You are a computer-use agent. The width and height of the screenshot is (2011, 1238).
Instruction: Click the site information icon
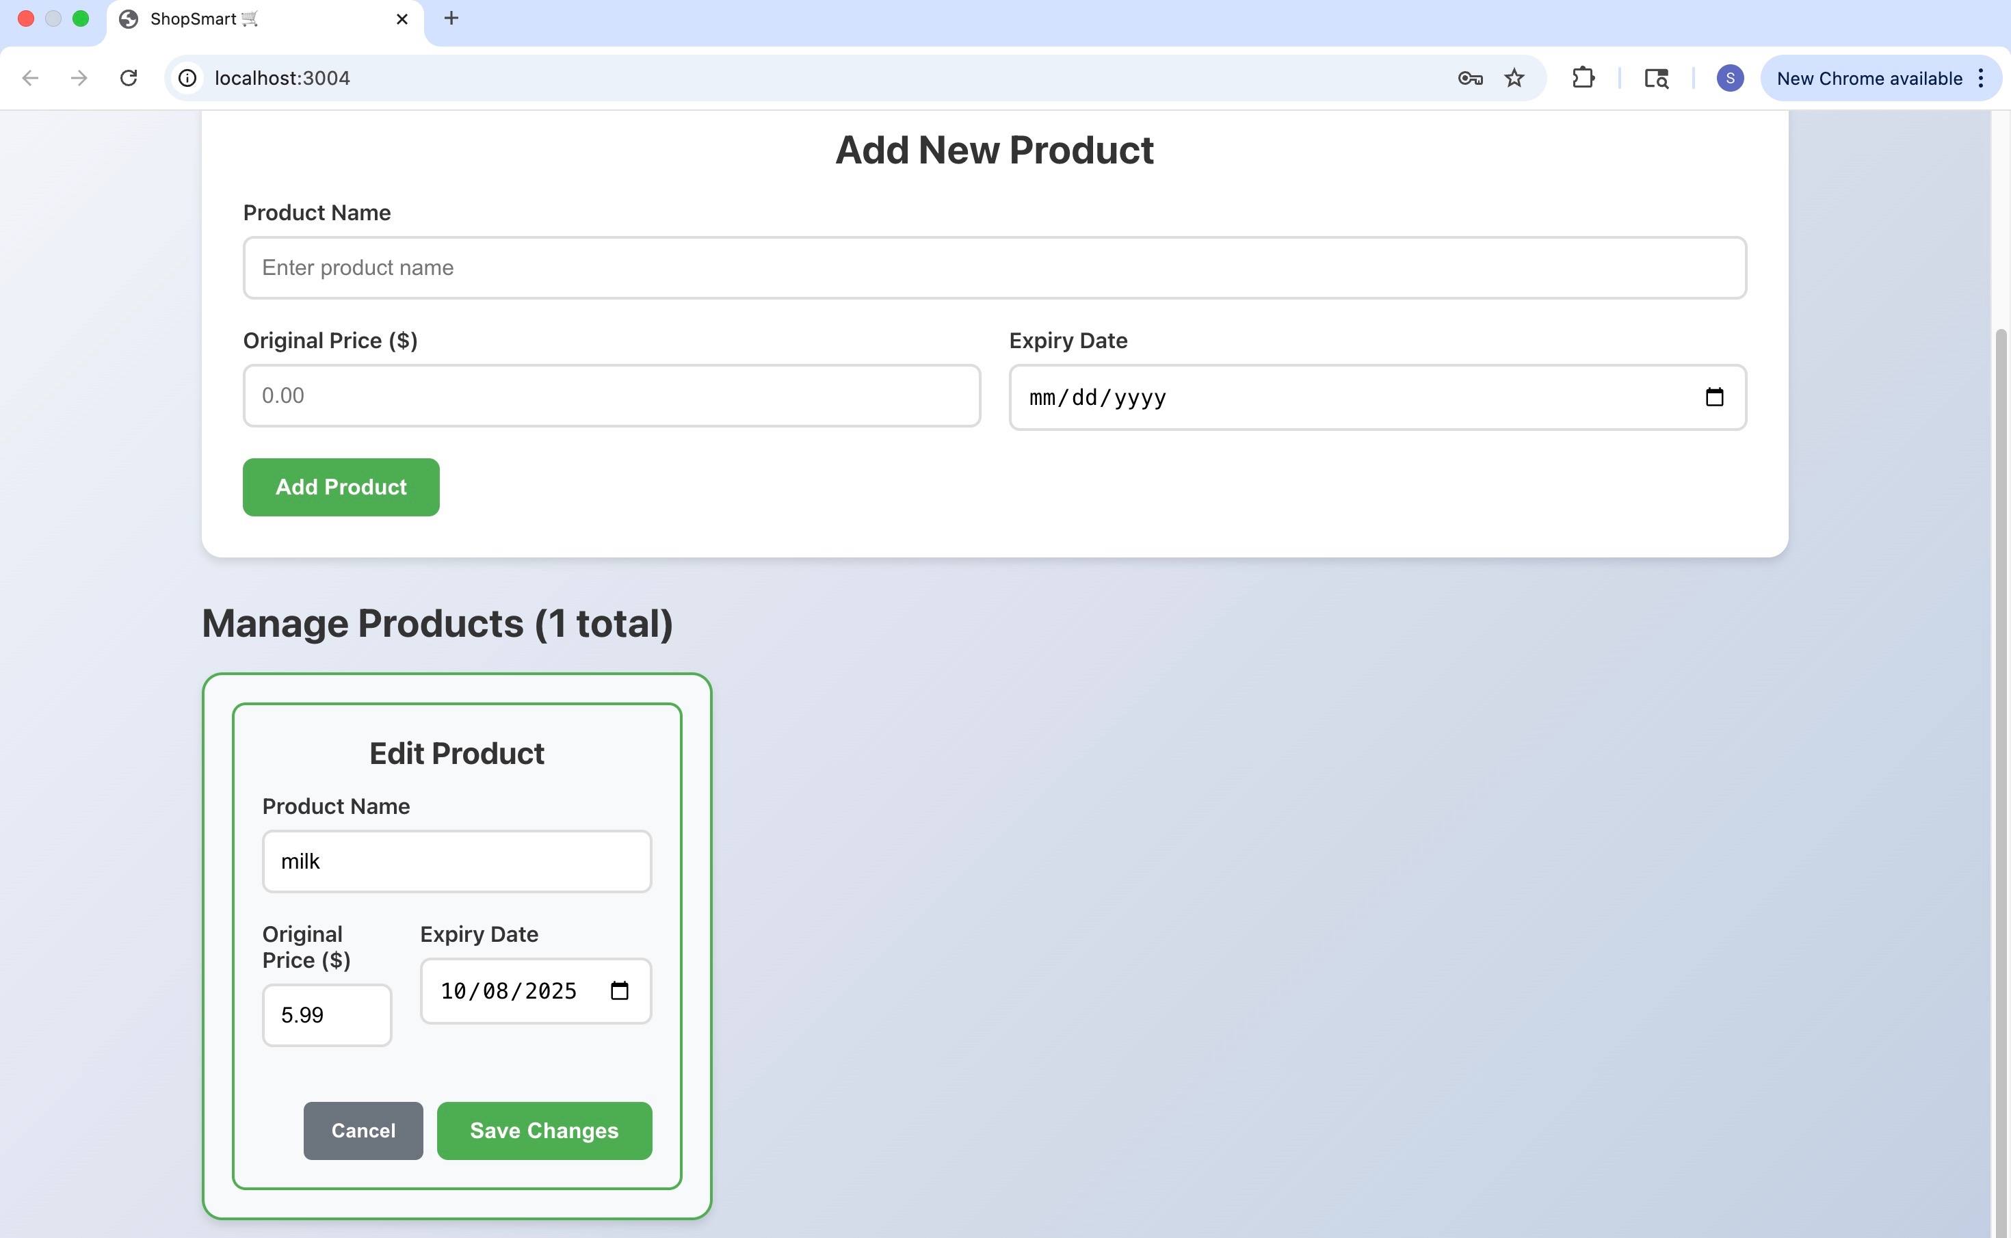[187, 78]
